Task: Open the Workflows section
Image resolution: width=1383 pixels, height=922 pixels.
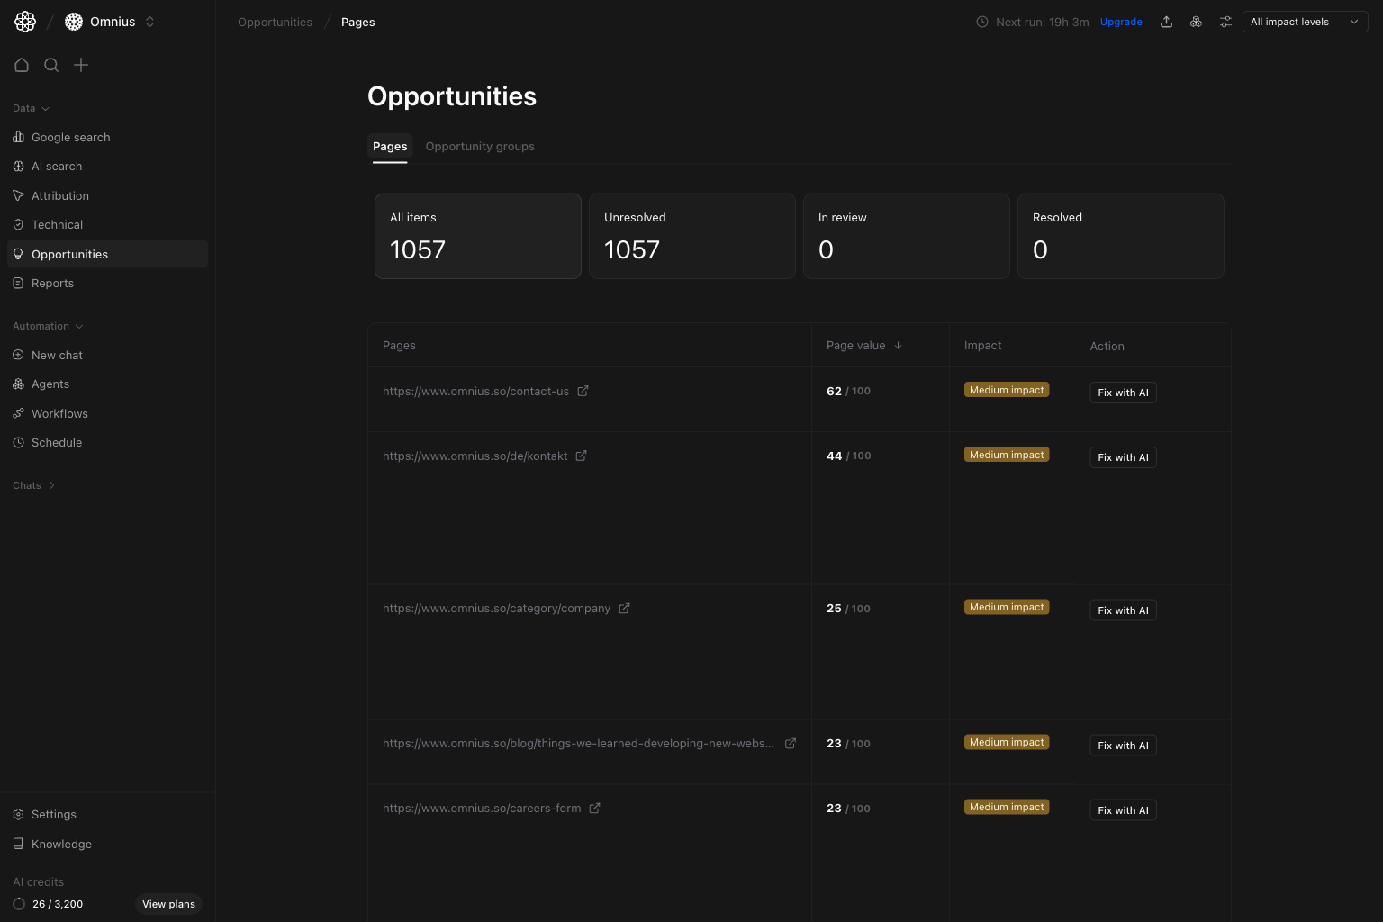Action: point(59,413)
